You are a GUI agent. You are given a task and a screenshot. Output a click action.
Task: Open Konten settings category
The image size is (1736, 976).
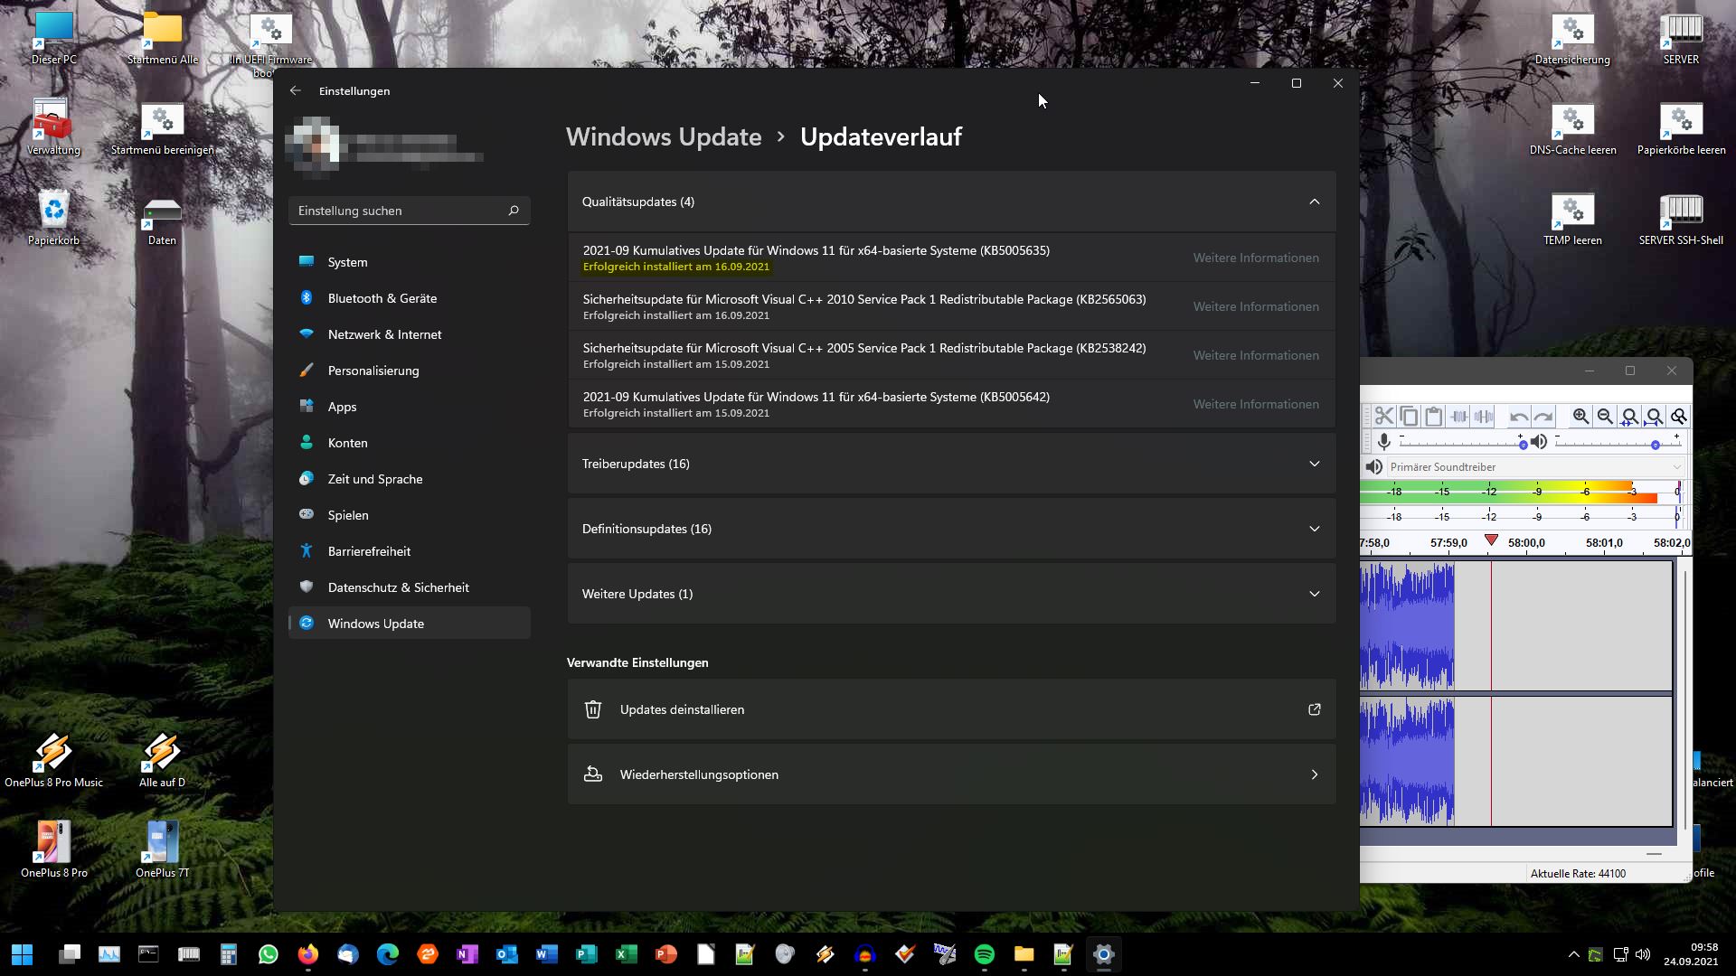(409, 443)
